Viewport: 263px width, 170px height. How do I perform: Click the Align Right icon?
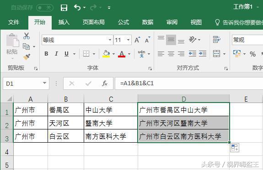(181, 54)
